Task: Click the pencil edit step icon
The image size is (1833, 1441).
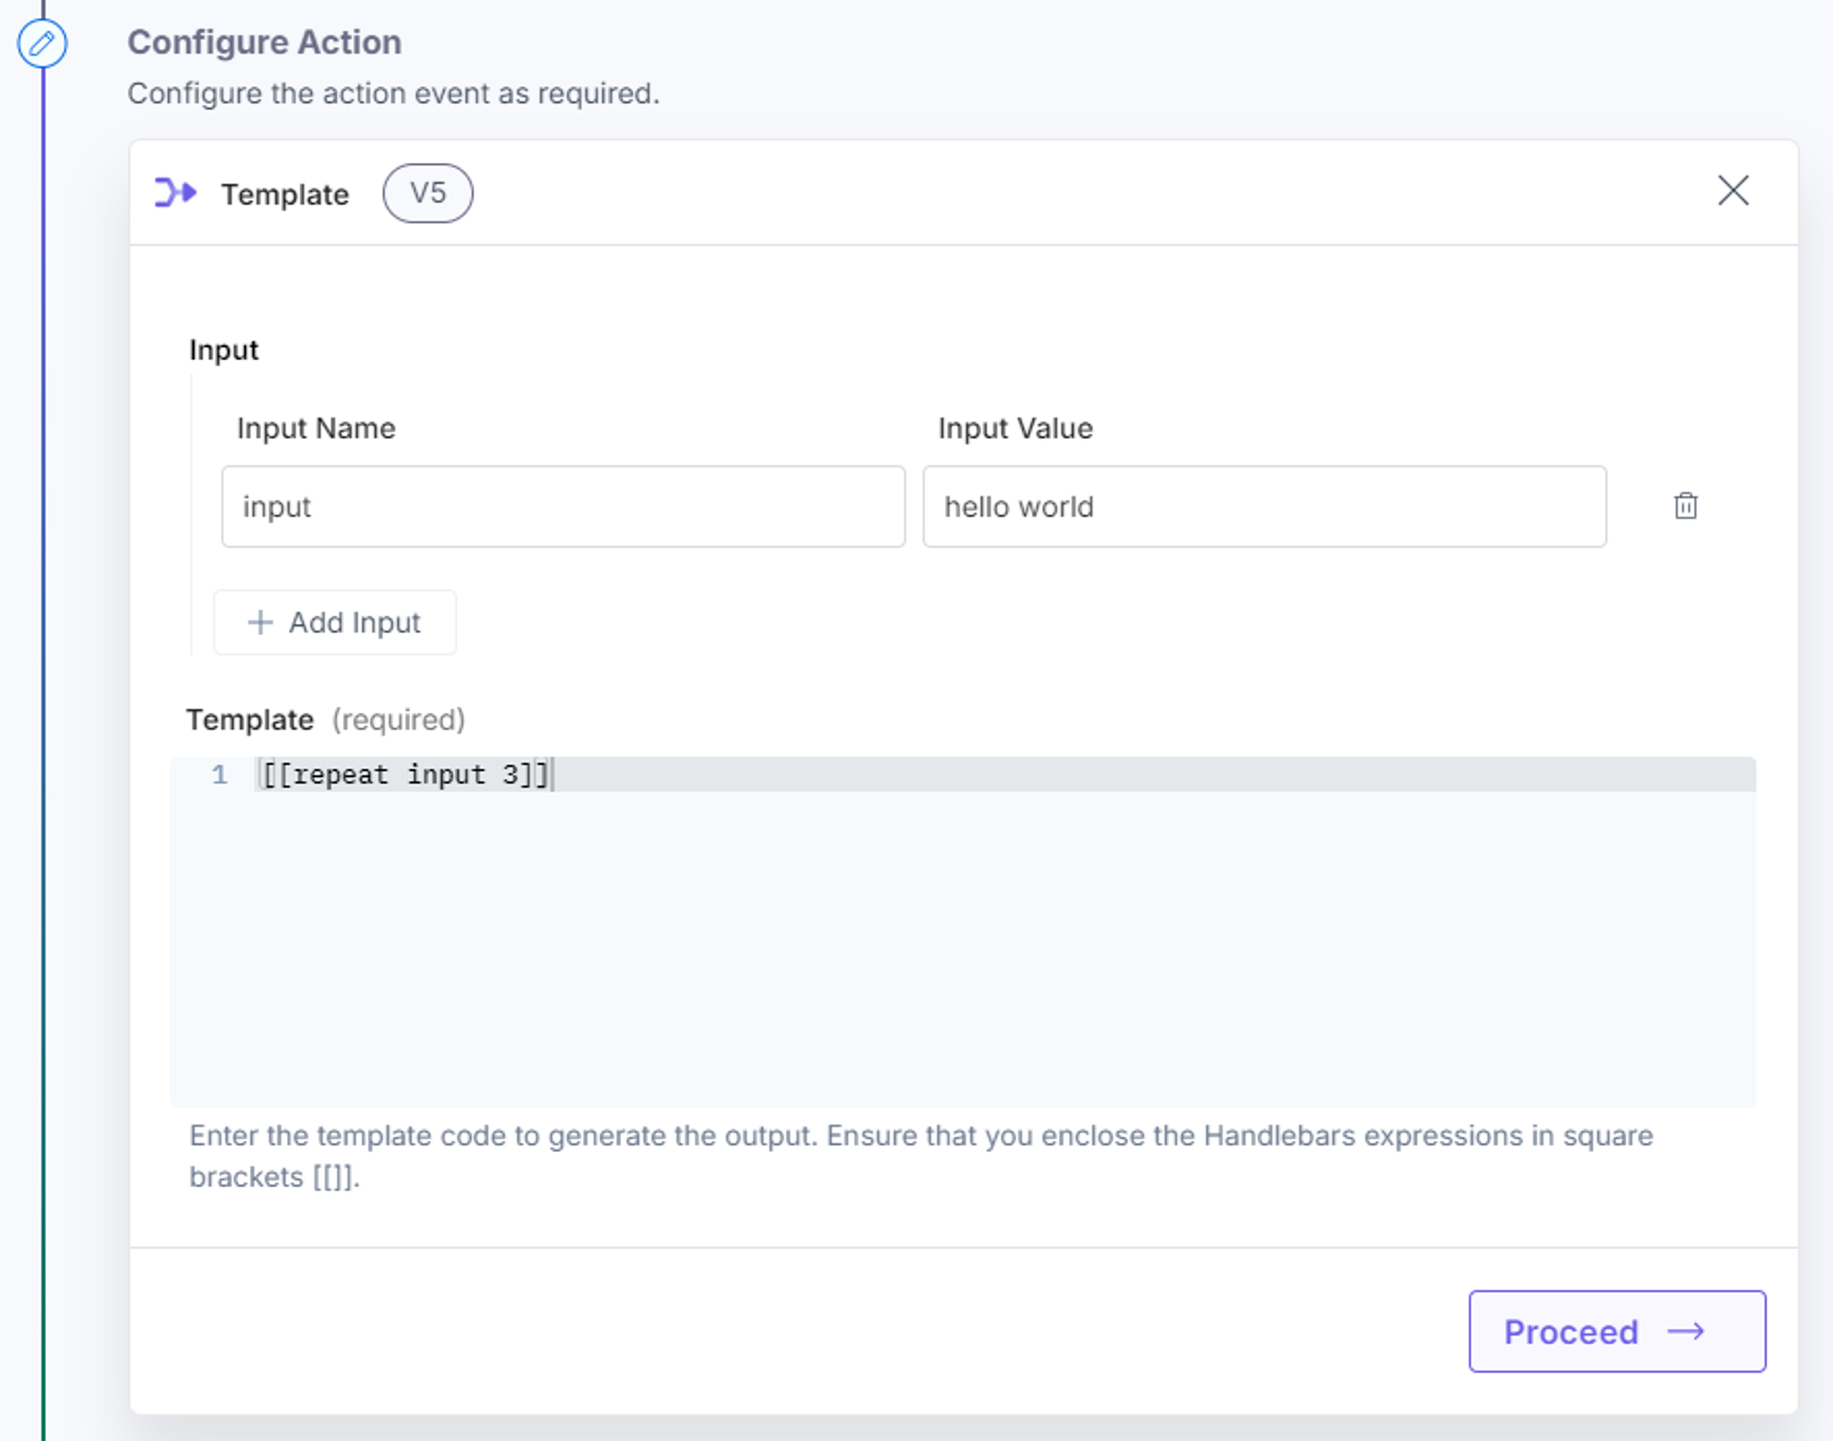Action: 42,43
